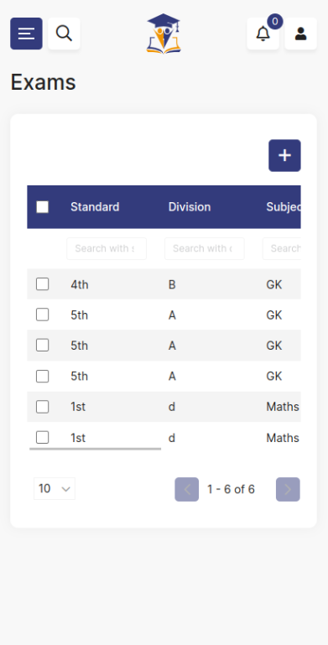Click the magnifying glass search icon
Screen dimensions: 328x645
pyautogui.click(x=65, y=34)
